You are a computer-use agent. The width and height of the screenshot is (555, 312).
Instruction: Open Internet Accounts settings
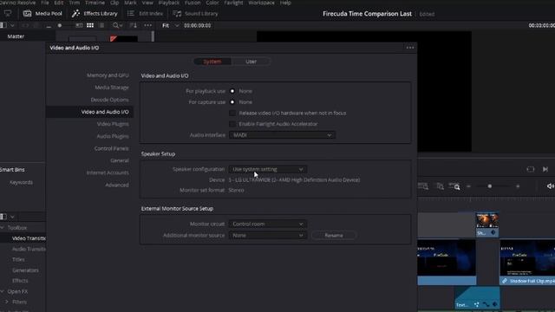coord(108,173)
